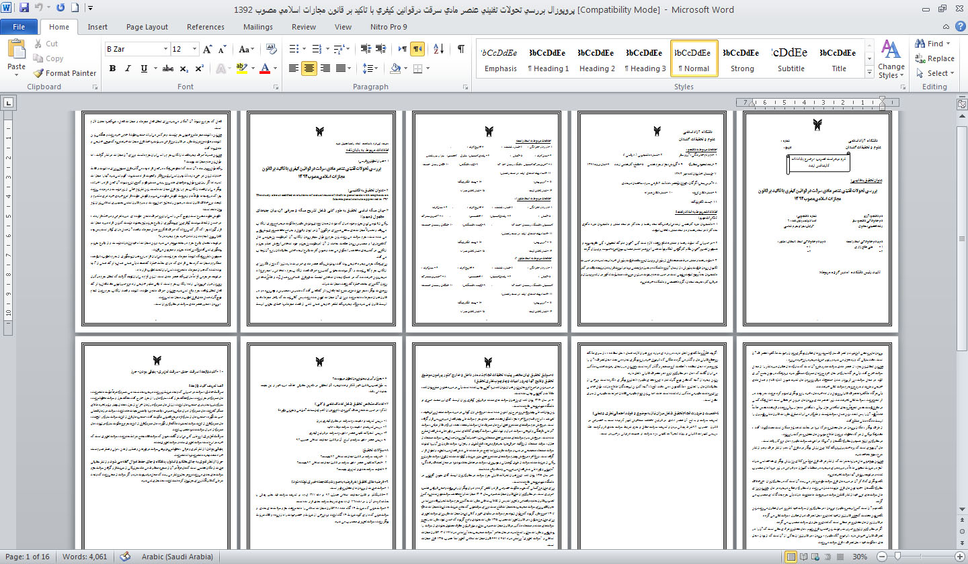Screen dimensions: 968x564
Task: Open the B Zar font name dropdown
Action: tap(165, 49)
